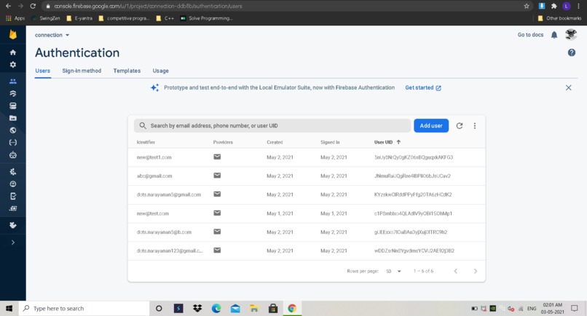Open account avatar in console header
587x316 pixels.
coord(571,34)
